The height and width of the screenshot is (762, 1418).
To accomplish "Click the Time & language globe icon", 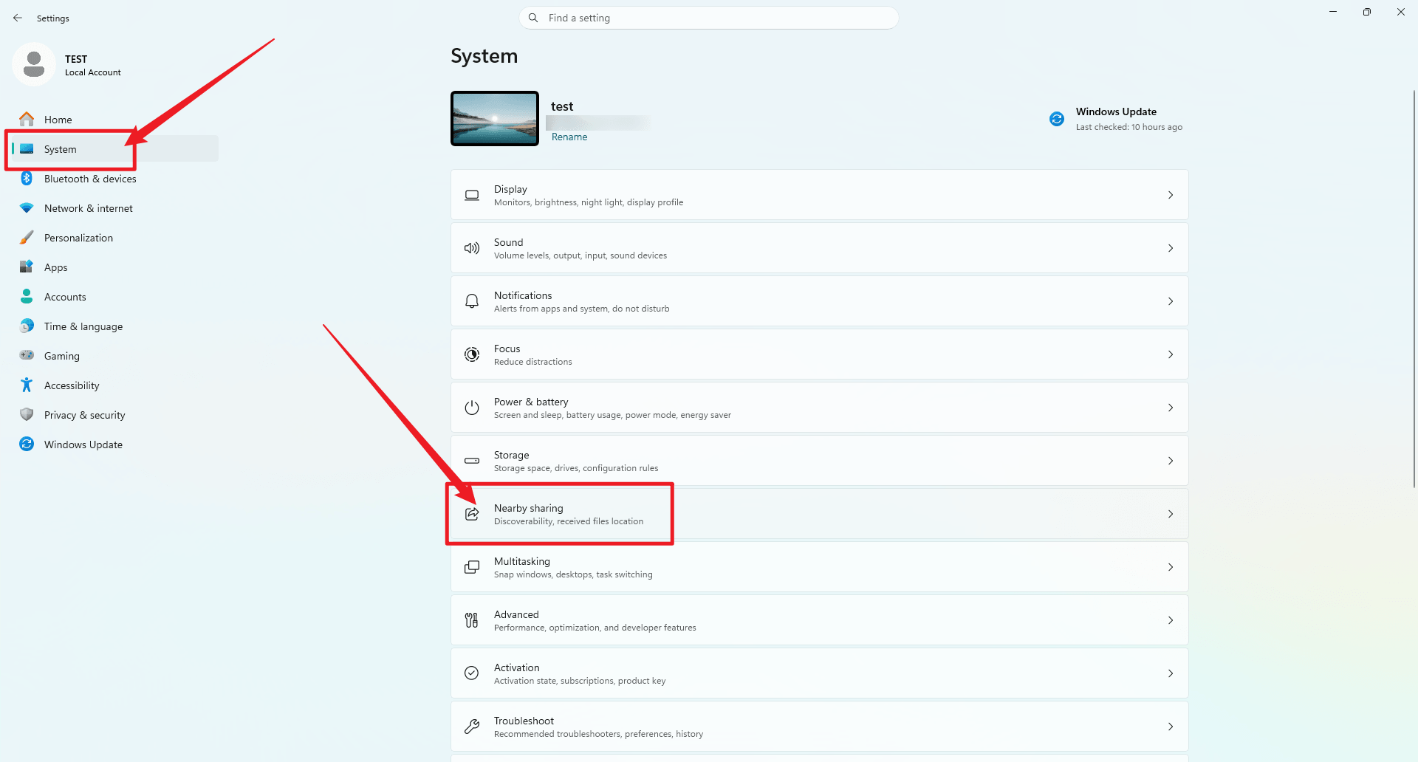I will pyautogui.click(x=27, y=326).
